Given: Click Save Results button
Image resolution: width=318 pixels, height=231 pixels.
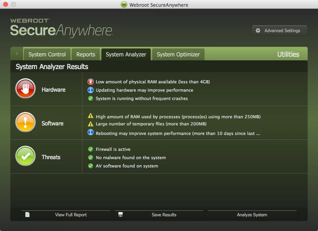Looking at the screenshot, I should coord(159,215).
